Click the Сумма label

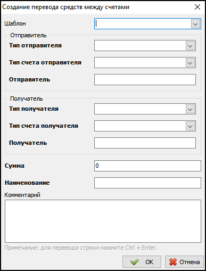14,166
